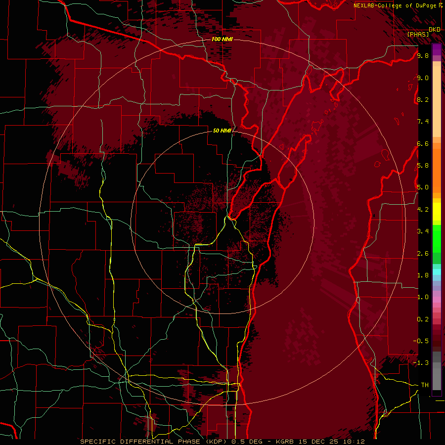Screen dimensions: 445x445
Task: Click the 3.4 value on color scale
Action: tap(423, 231)
